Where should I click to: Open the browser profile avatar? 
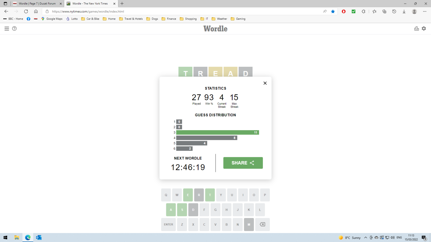tap(414, 11)
